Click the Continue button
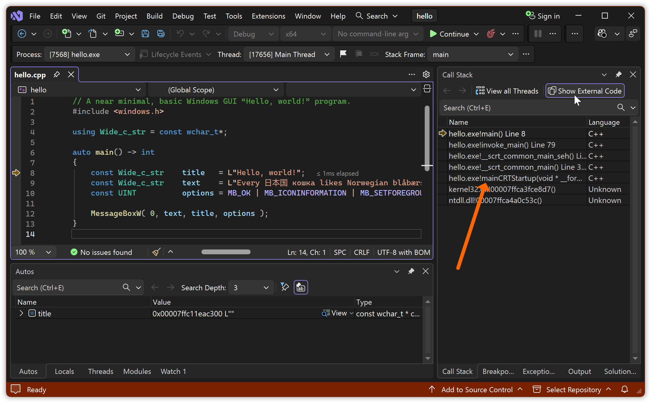 [x=449, y=34]
